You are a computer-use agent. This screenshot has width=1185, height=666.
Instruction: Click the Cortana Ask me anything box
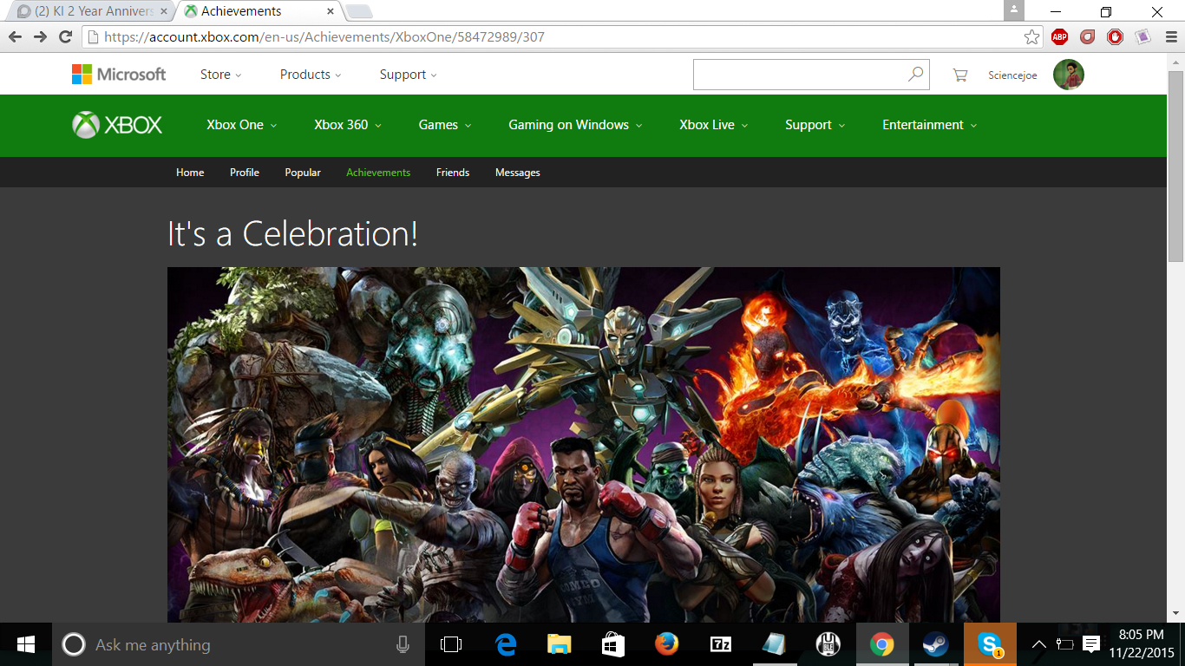tap(239, 644)
